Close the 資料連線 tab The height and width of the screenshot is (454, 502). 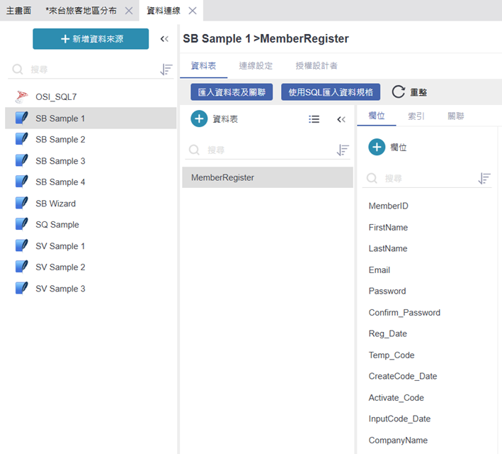pyautogui.click(x=193, y=11)
